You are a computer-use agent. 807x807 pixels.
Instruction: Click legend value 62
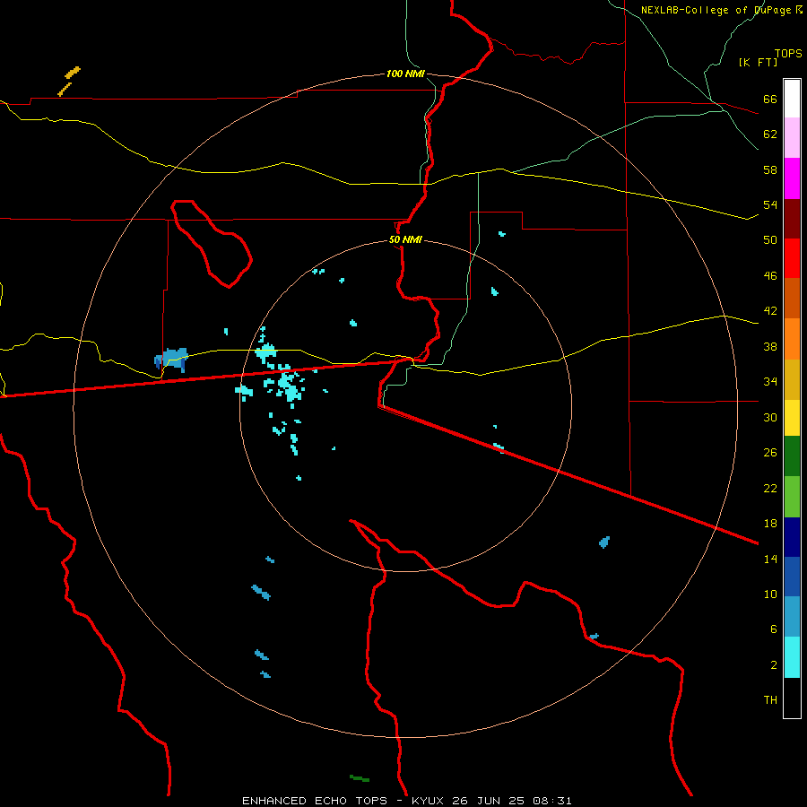point(770,134)
